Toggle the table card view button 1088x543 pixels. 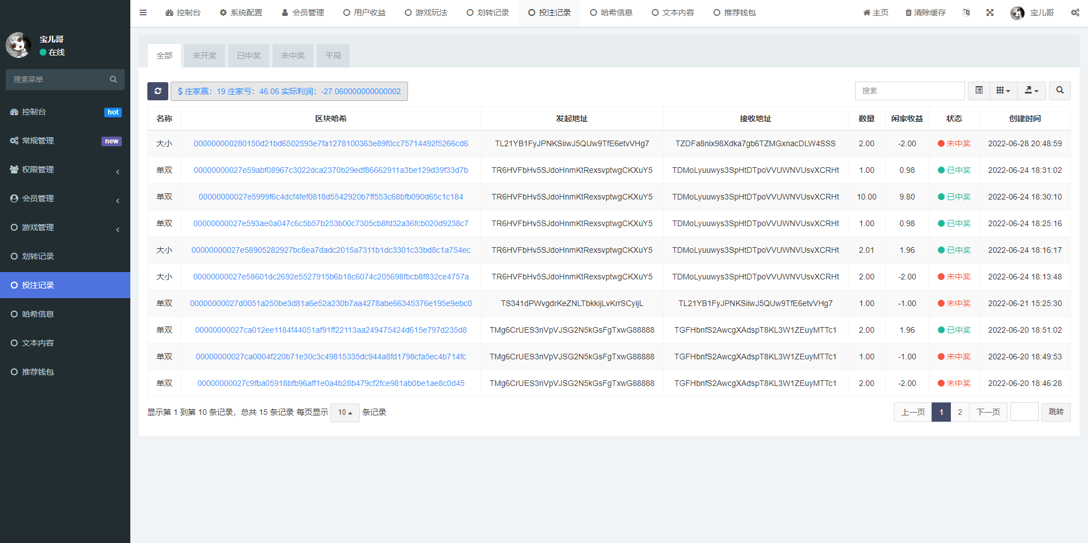click(979, 91)
